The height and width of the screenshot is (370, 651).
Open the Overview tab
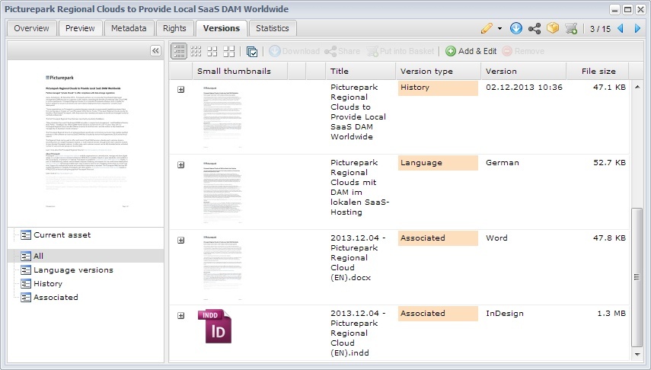click(31, 28)
